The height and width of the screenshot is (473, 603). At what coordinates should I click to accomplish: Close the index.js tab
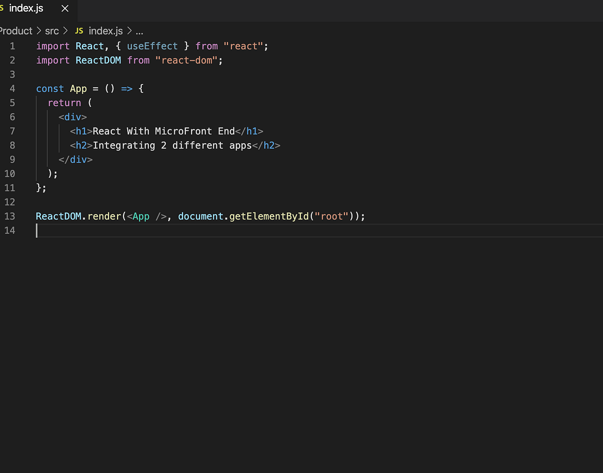[x=64, y=8]
